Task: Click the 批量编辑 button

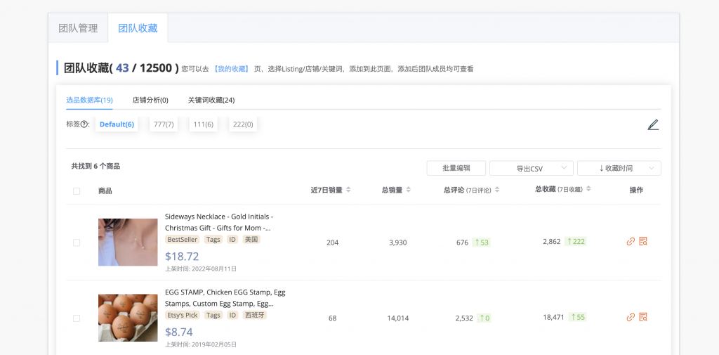Action: tap(456, 169)
